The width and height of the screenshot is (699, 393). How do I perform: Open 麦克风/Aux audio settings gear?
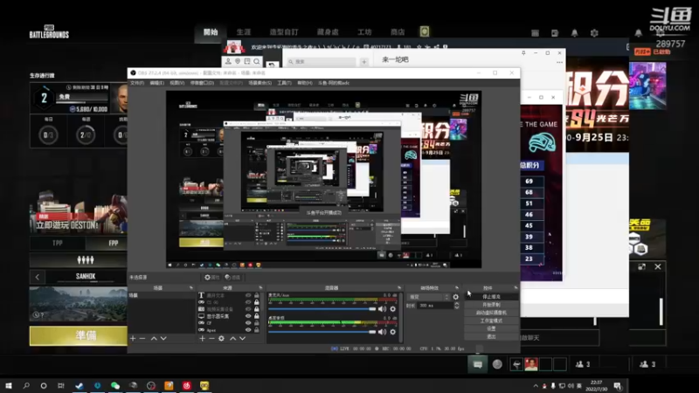point(392,309)
